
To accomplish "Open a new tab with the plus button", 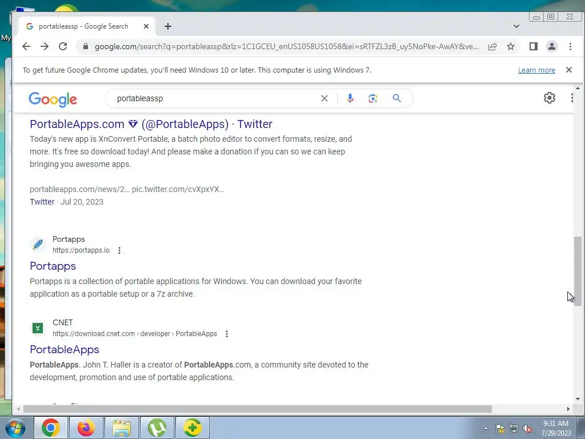I will tap(168, 26).
